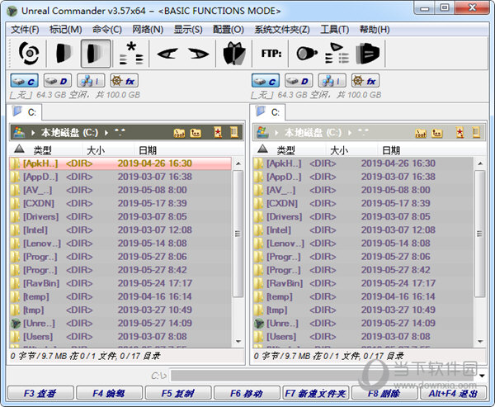Click the F7 新建文件夹 button
Viewport: 495px width, 407px height.
click(x=316, y=393)
